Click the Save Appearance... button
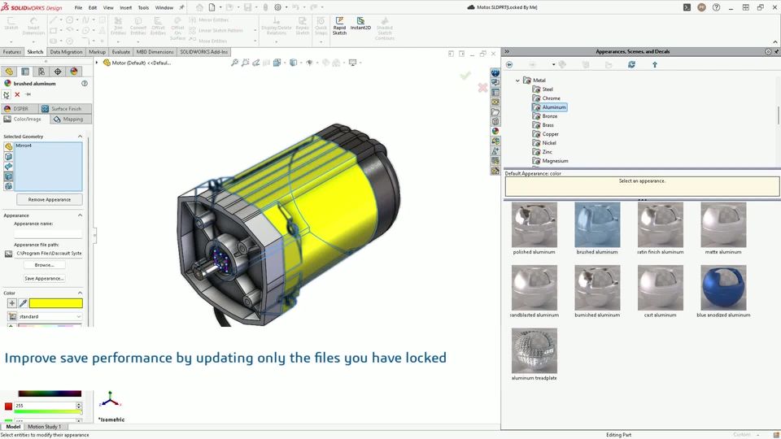The image size is (781, 439). [x=44, y=279]
